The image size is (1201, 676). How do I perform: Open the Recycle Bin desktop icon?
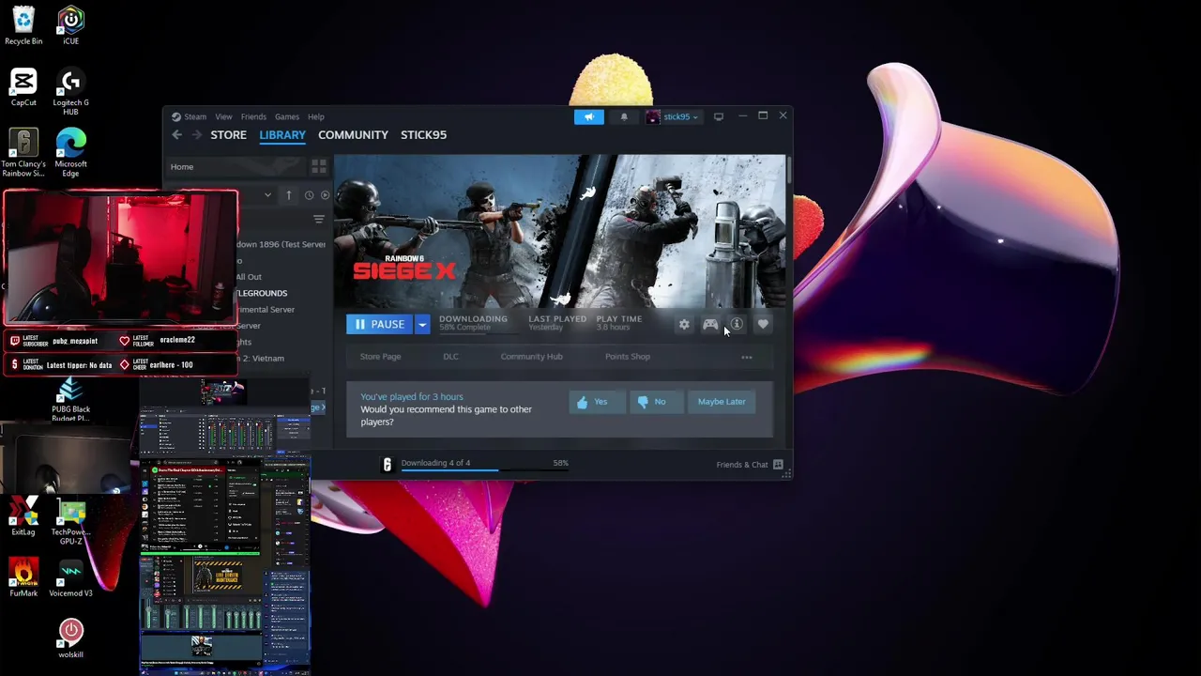click(x=23, y=25)
